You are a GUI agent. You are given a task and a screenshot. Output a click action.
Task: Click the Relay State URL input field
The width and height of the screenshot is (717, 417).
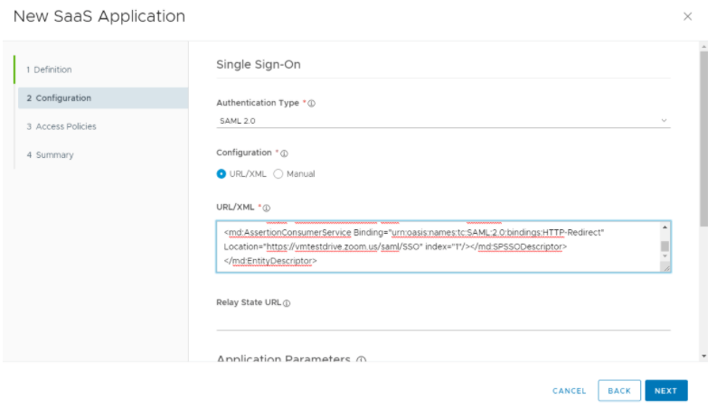tap(443, 320)
